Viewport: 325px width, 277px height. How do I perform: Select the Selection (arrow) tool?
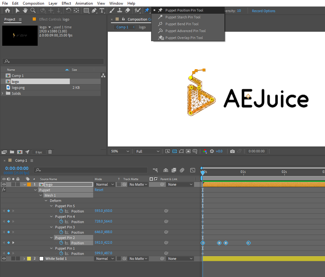[17, 10]
